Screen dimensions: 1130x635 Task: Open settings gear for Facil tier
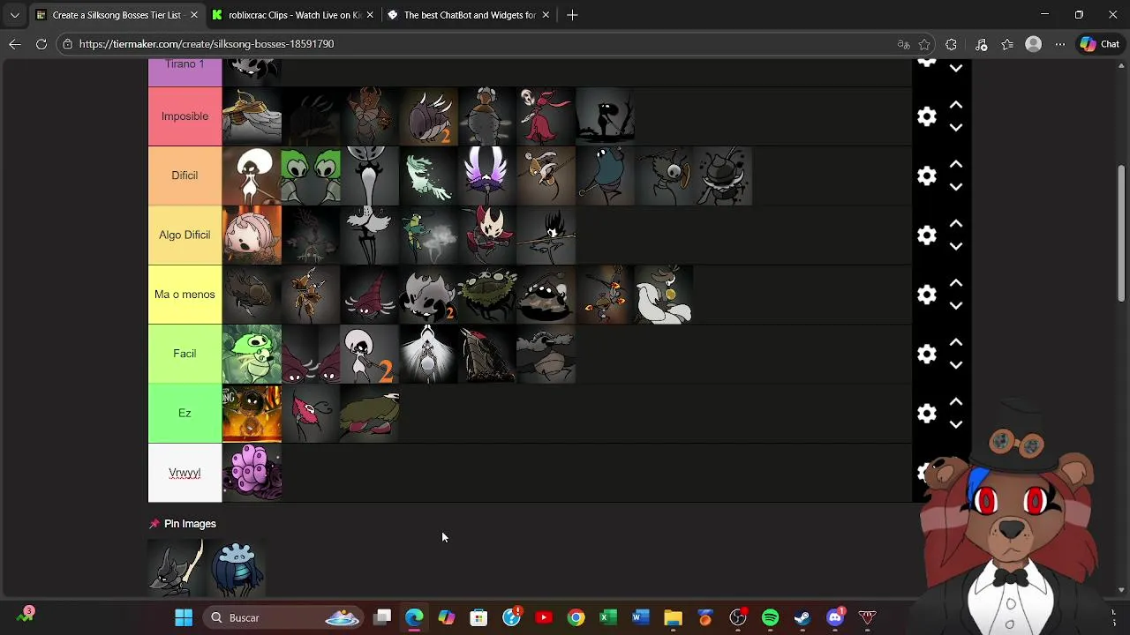pyautogui.click(x=926, y=354)
